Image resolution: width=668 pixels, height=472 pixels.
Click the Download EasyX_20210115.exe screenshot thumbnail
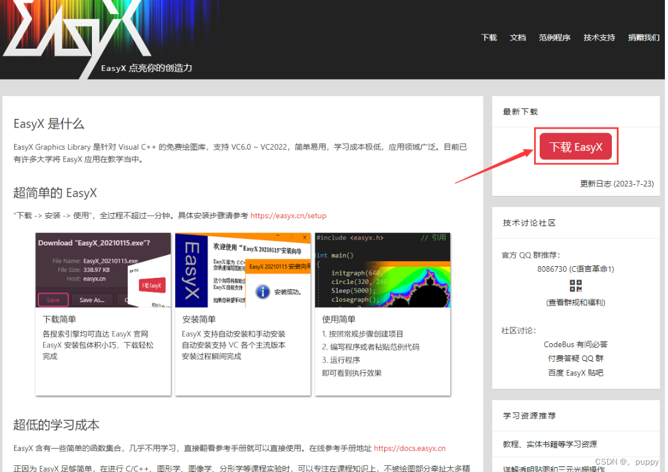103,270
